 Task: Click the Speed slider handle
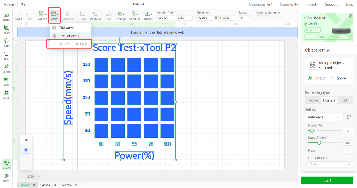click(x=319, y=143)
